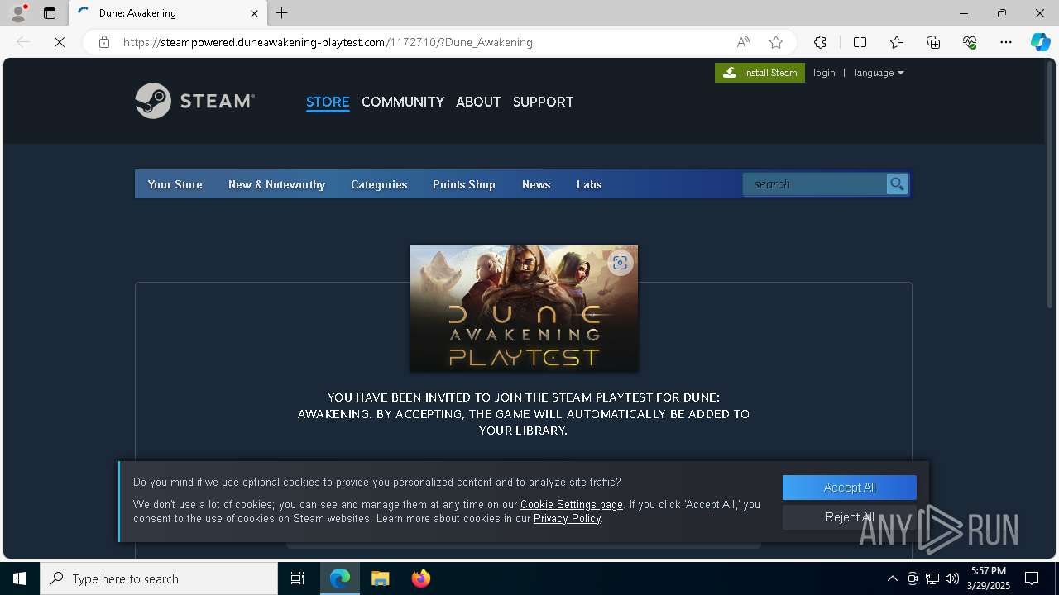The width and height of the screenshot is (1059, 595).
Task: Open the Copilot sidebar icon
Action: tap(1040, 42)
